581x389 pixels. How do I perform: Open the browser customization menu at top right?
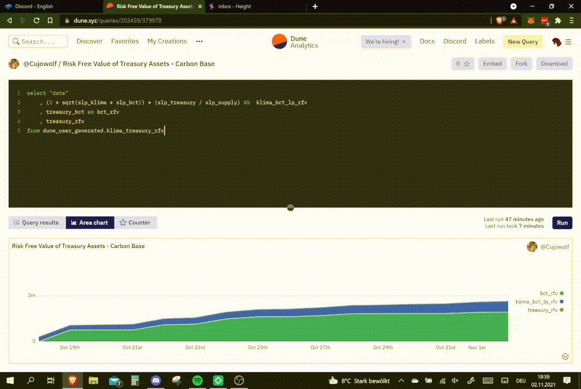pos(571,21)
